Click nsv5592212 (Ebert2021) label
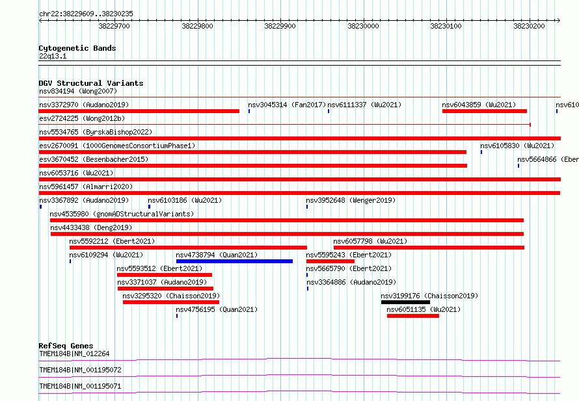This screenshot has height=401, width=579. point(112,241)
